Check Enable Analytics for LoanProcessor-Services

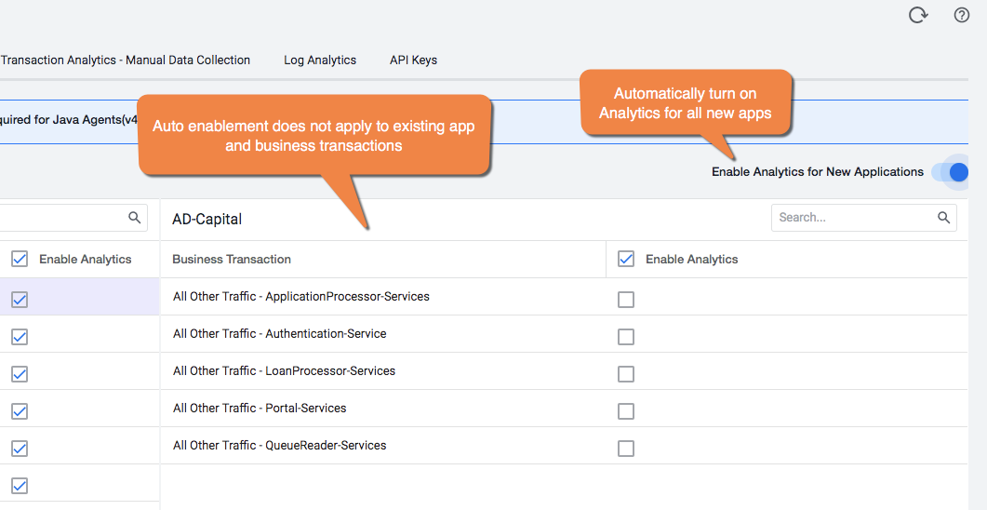tap(626, 374)
